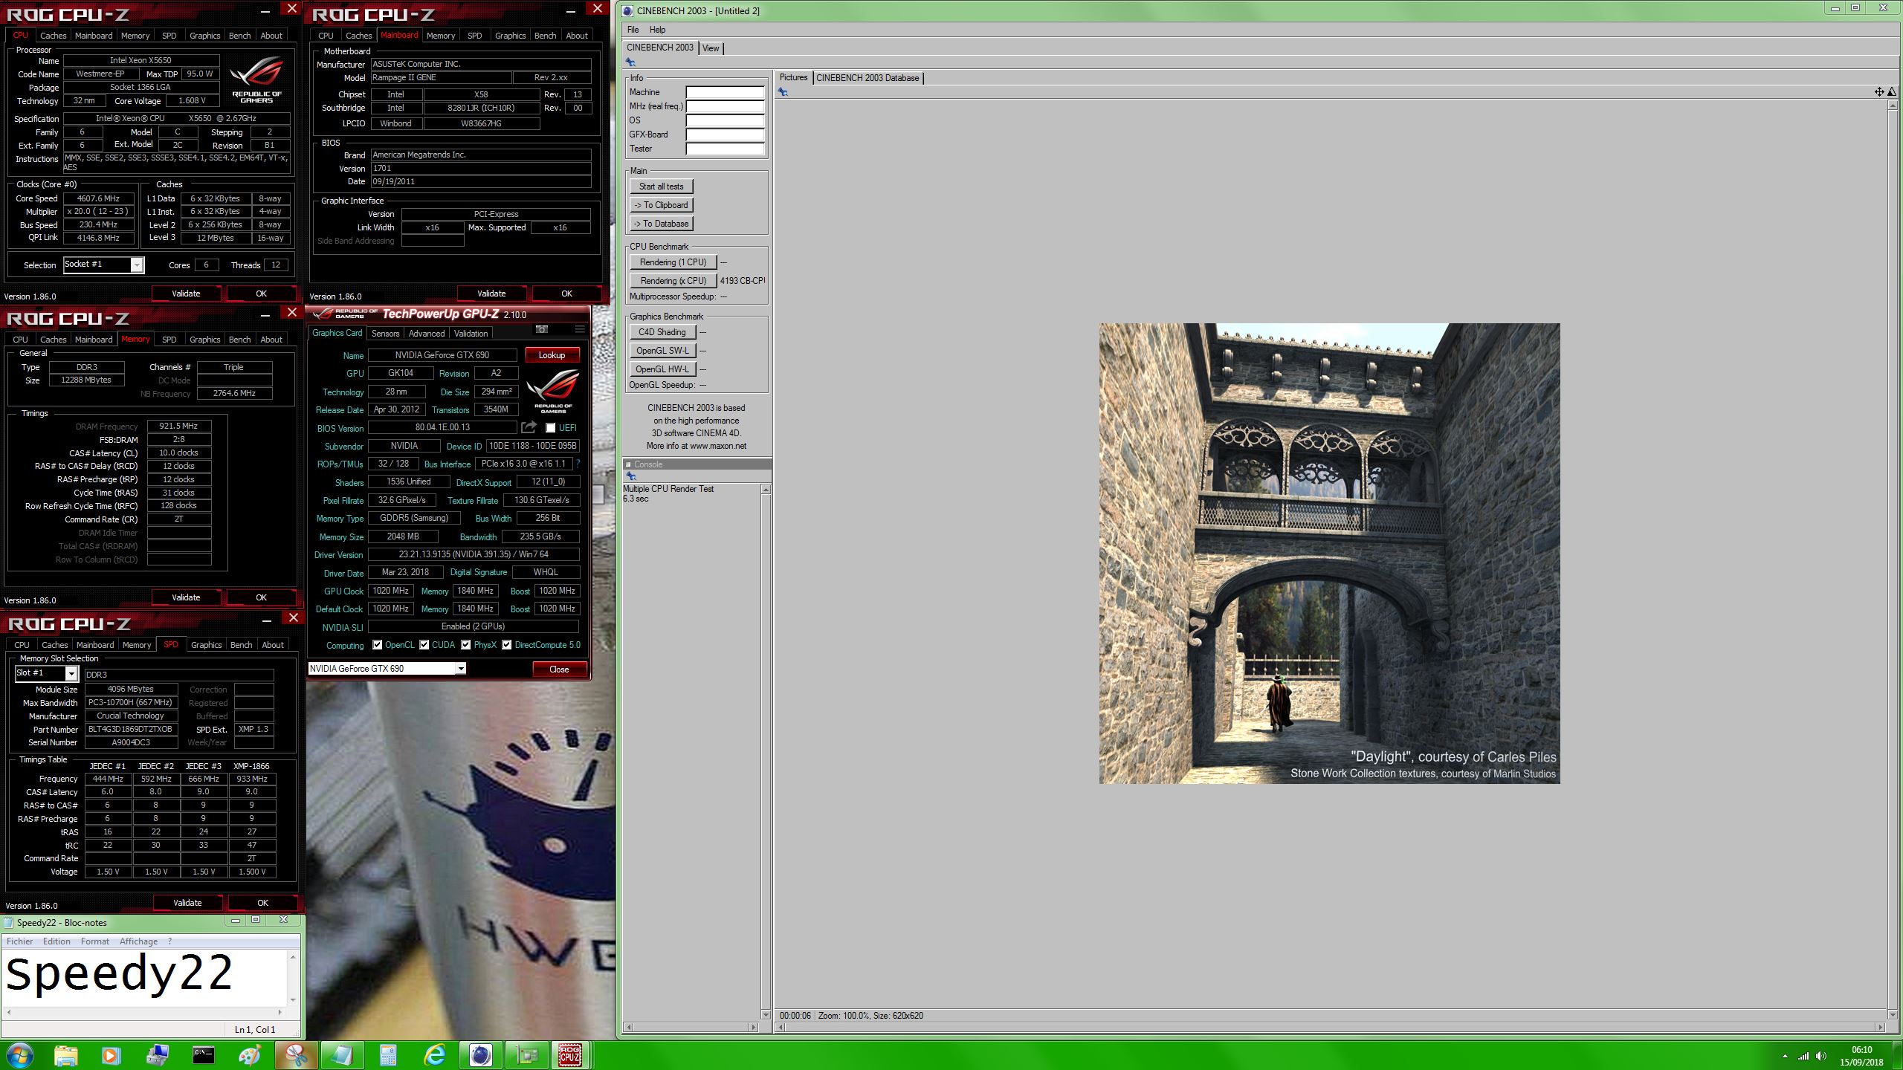Open Windows Explorer from the taskbar
This screenshot has height=1070, width=1903.
tap(65, 1055)
